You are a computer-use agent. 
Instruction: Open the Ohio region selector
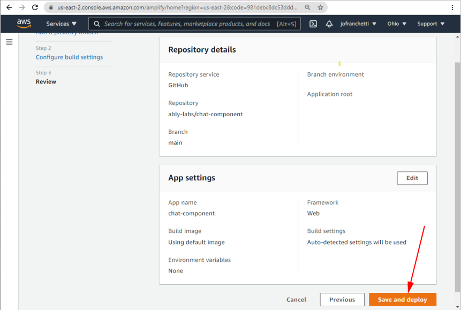396,24
